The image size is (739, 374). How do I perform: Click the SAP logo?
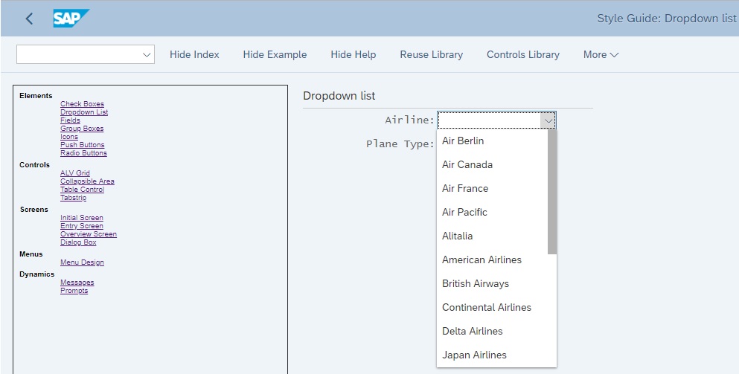coord(71,19)
